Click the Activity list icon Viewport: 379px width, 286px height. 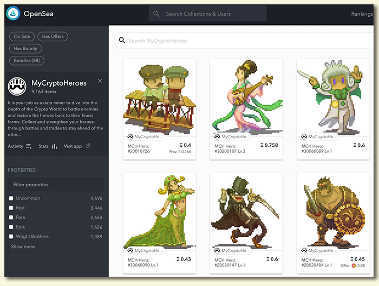[x=29, y=146]
